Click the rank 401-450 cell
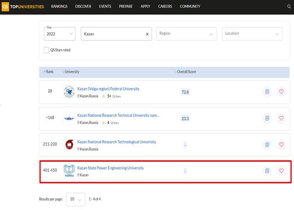Image resolution: width=294 pixels, height=210 pixels. 50,170
